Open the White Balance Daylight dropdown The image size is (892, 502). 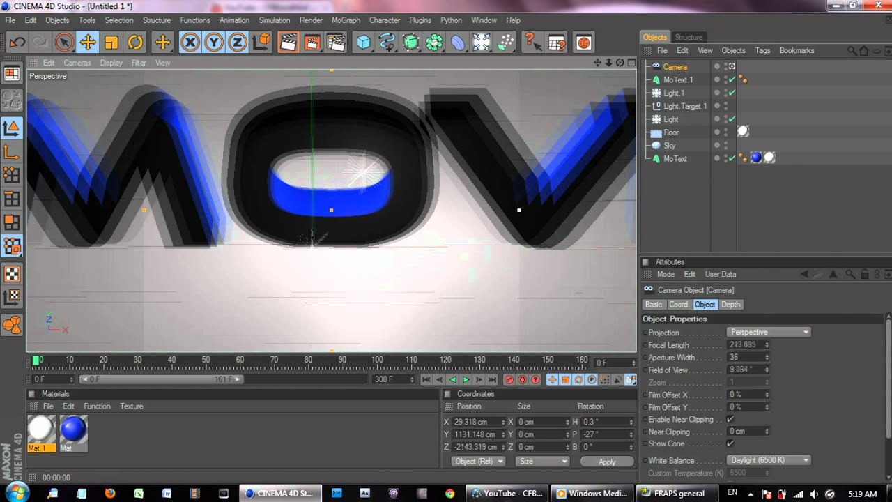click(769, 460)
